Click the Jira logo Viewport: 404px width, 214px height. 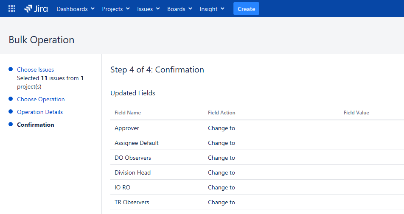(36, 9)
